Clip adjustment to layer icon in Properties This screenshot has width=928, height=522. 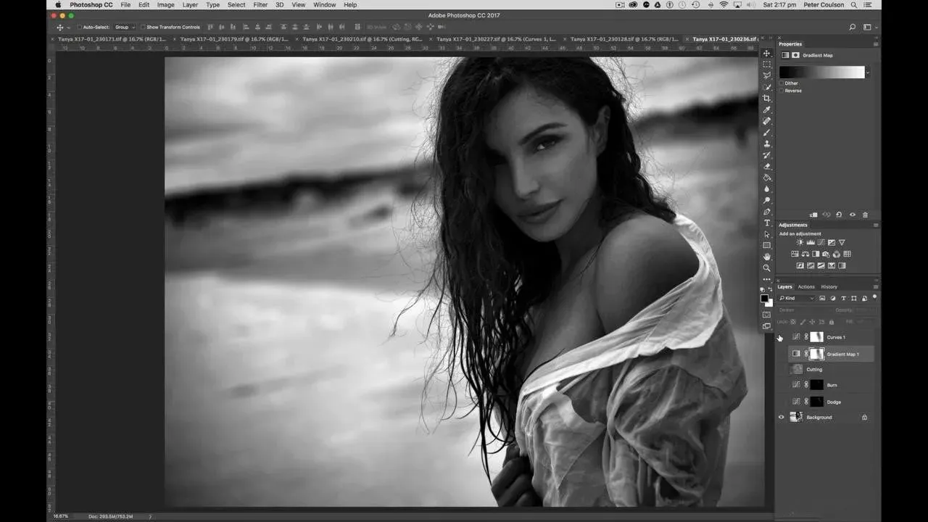(813, 215)
